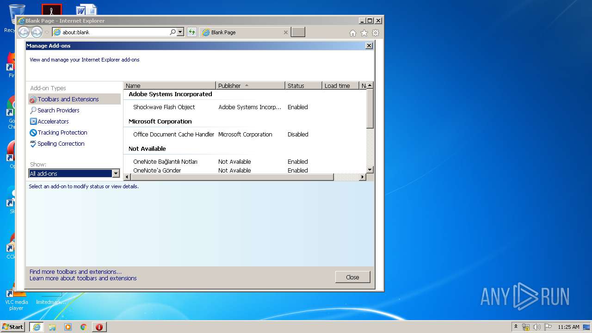Click the add-on list vertical scrollbar up arrow
Screen dimensions: 592x333
[370, 86]
